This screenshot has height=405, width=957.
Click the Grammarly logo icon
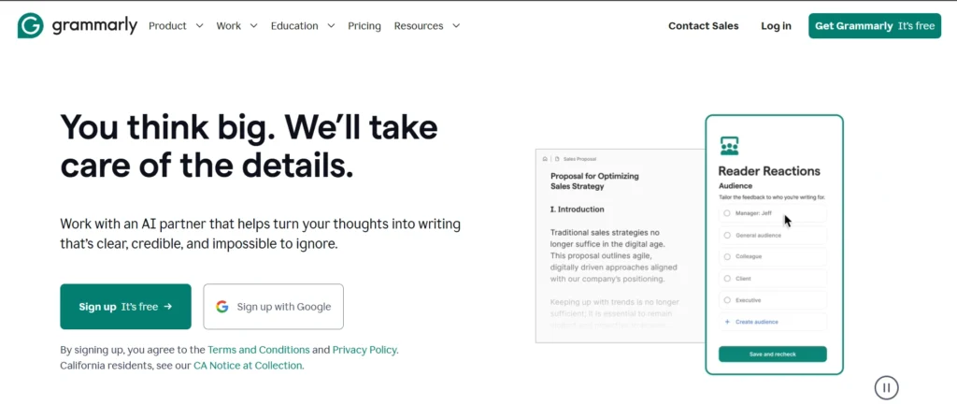(30, 26)
